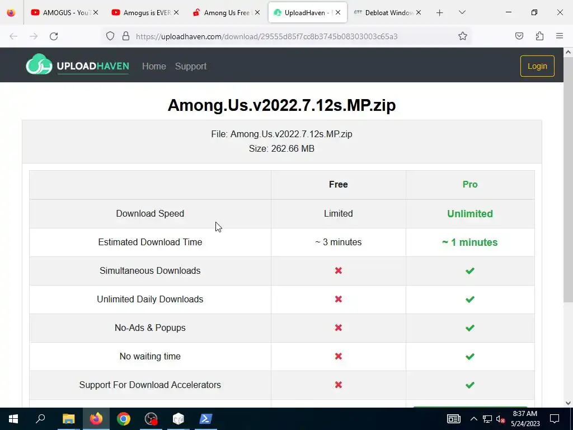Screen dimensions: 573x430
Task: Click the red X for Download Accelerators
Action: pos(339,385)
